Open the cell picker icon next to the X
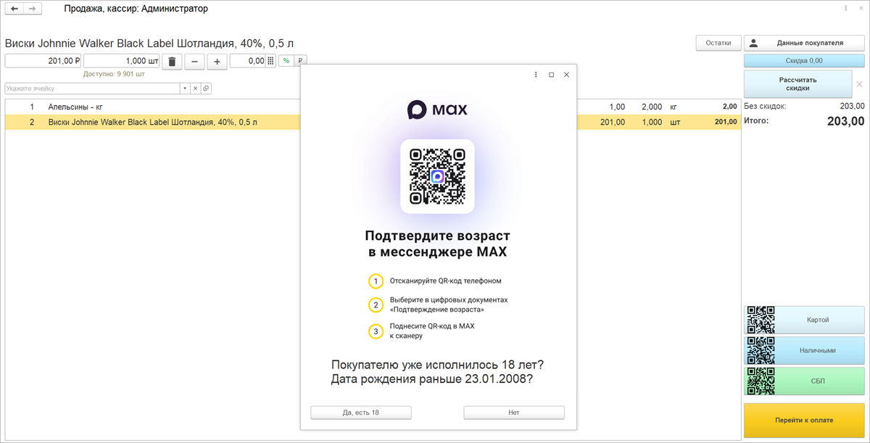 206,88
